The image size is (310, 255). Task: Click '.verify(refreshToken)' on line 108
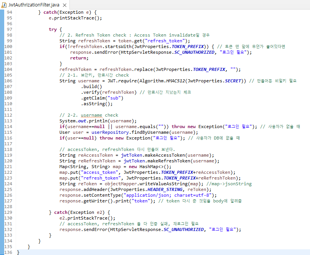(109, 92)
